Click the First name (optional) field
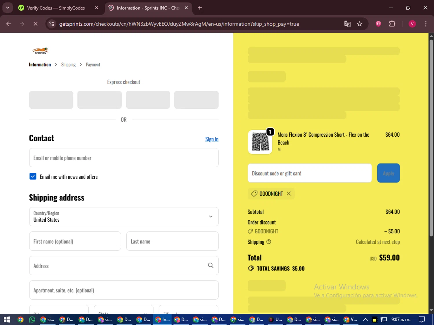This screenshot has height=325, width=434. pyautogui.click(x=75, y=241)
